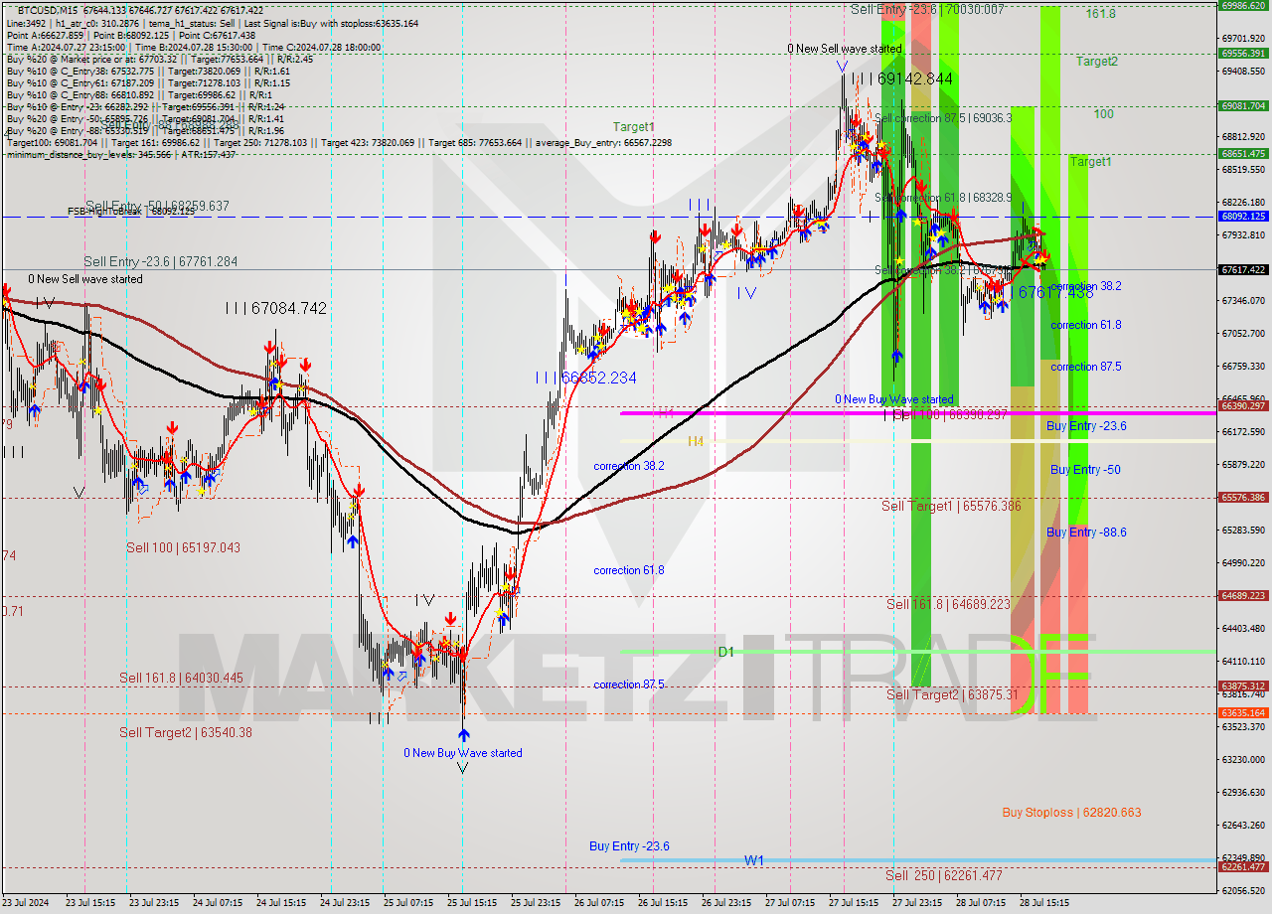Click the 64689.223 red price axis tag
This screenshot has width=1272, height=914.
click(1243, 595)
